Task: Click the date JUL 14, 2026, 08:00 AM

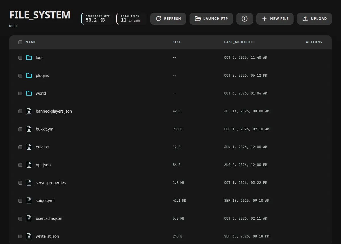Action: tap(247, 111)
